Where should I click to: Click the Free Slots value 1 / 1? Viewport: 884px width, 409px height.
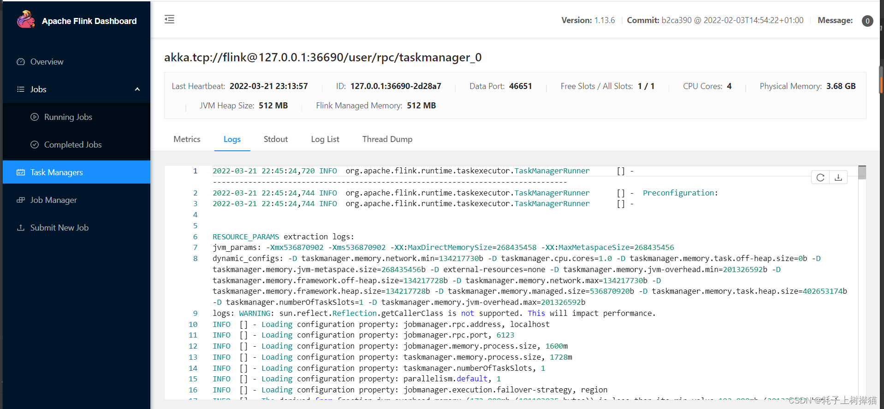coord(646,86)
